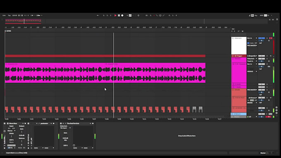Click the Mute button in Mono Bass
This screenshot has width=281, height=158.
pyautogui.click(x=20, y=148)
